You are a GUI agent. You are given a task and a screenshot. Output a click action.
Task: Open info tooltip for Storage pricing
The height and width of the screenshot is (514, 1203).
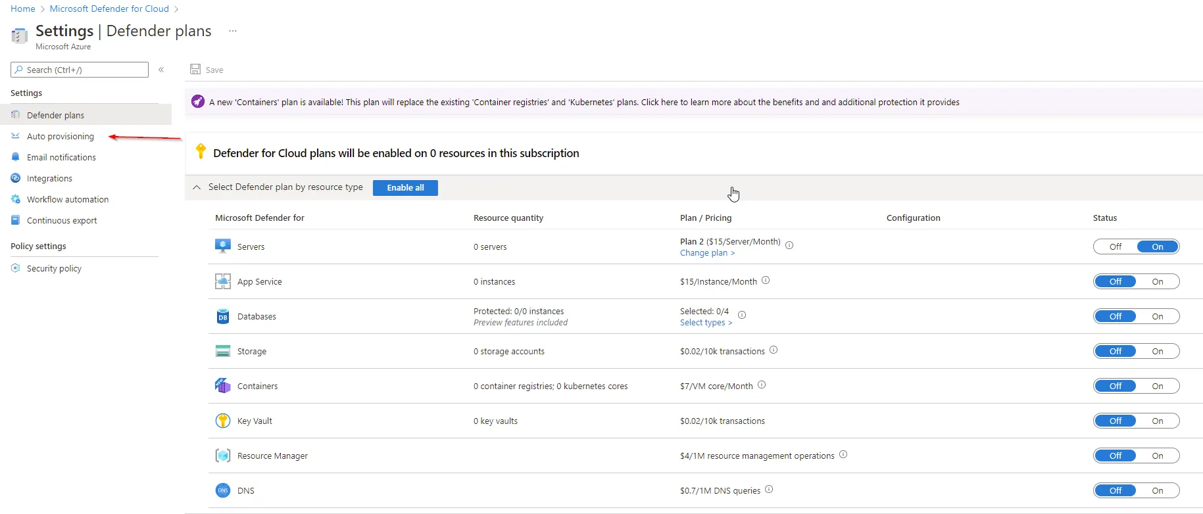point(773,350)
